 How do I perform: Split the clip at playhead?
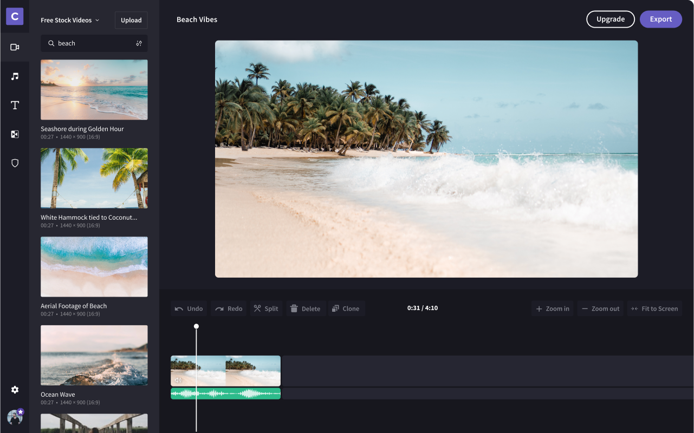click(x=266, y=309)
